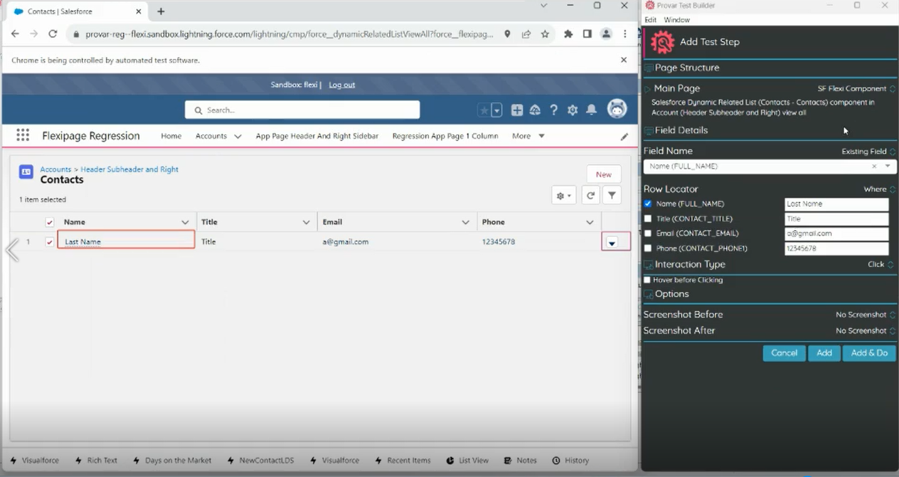Image resolution: width=899 pixels, height=477 pixels.
Task: Toggle select-all checkbox in table header
Action: pos(50,222)
